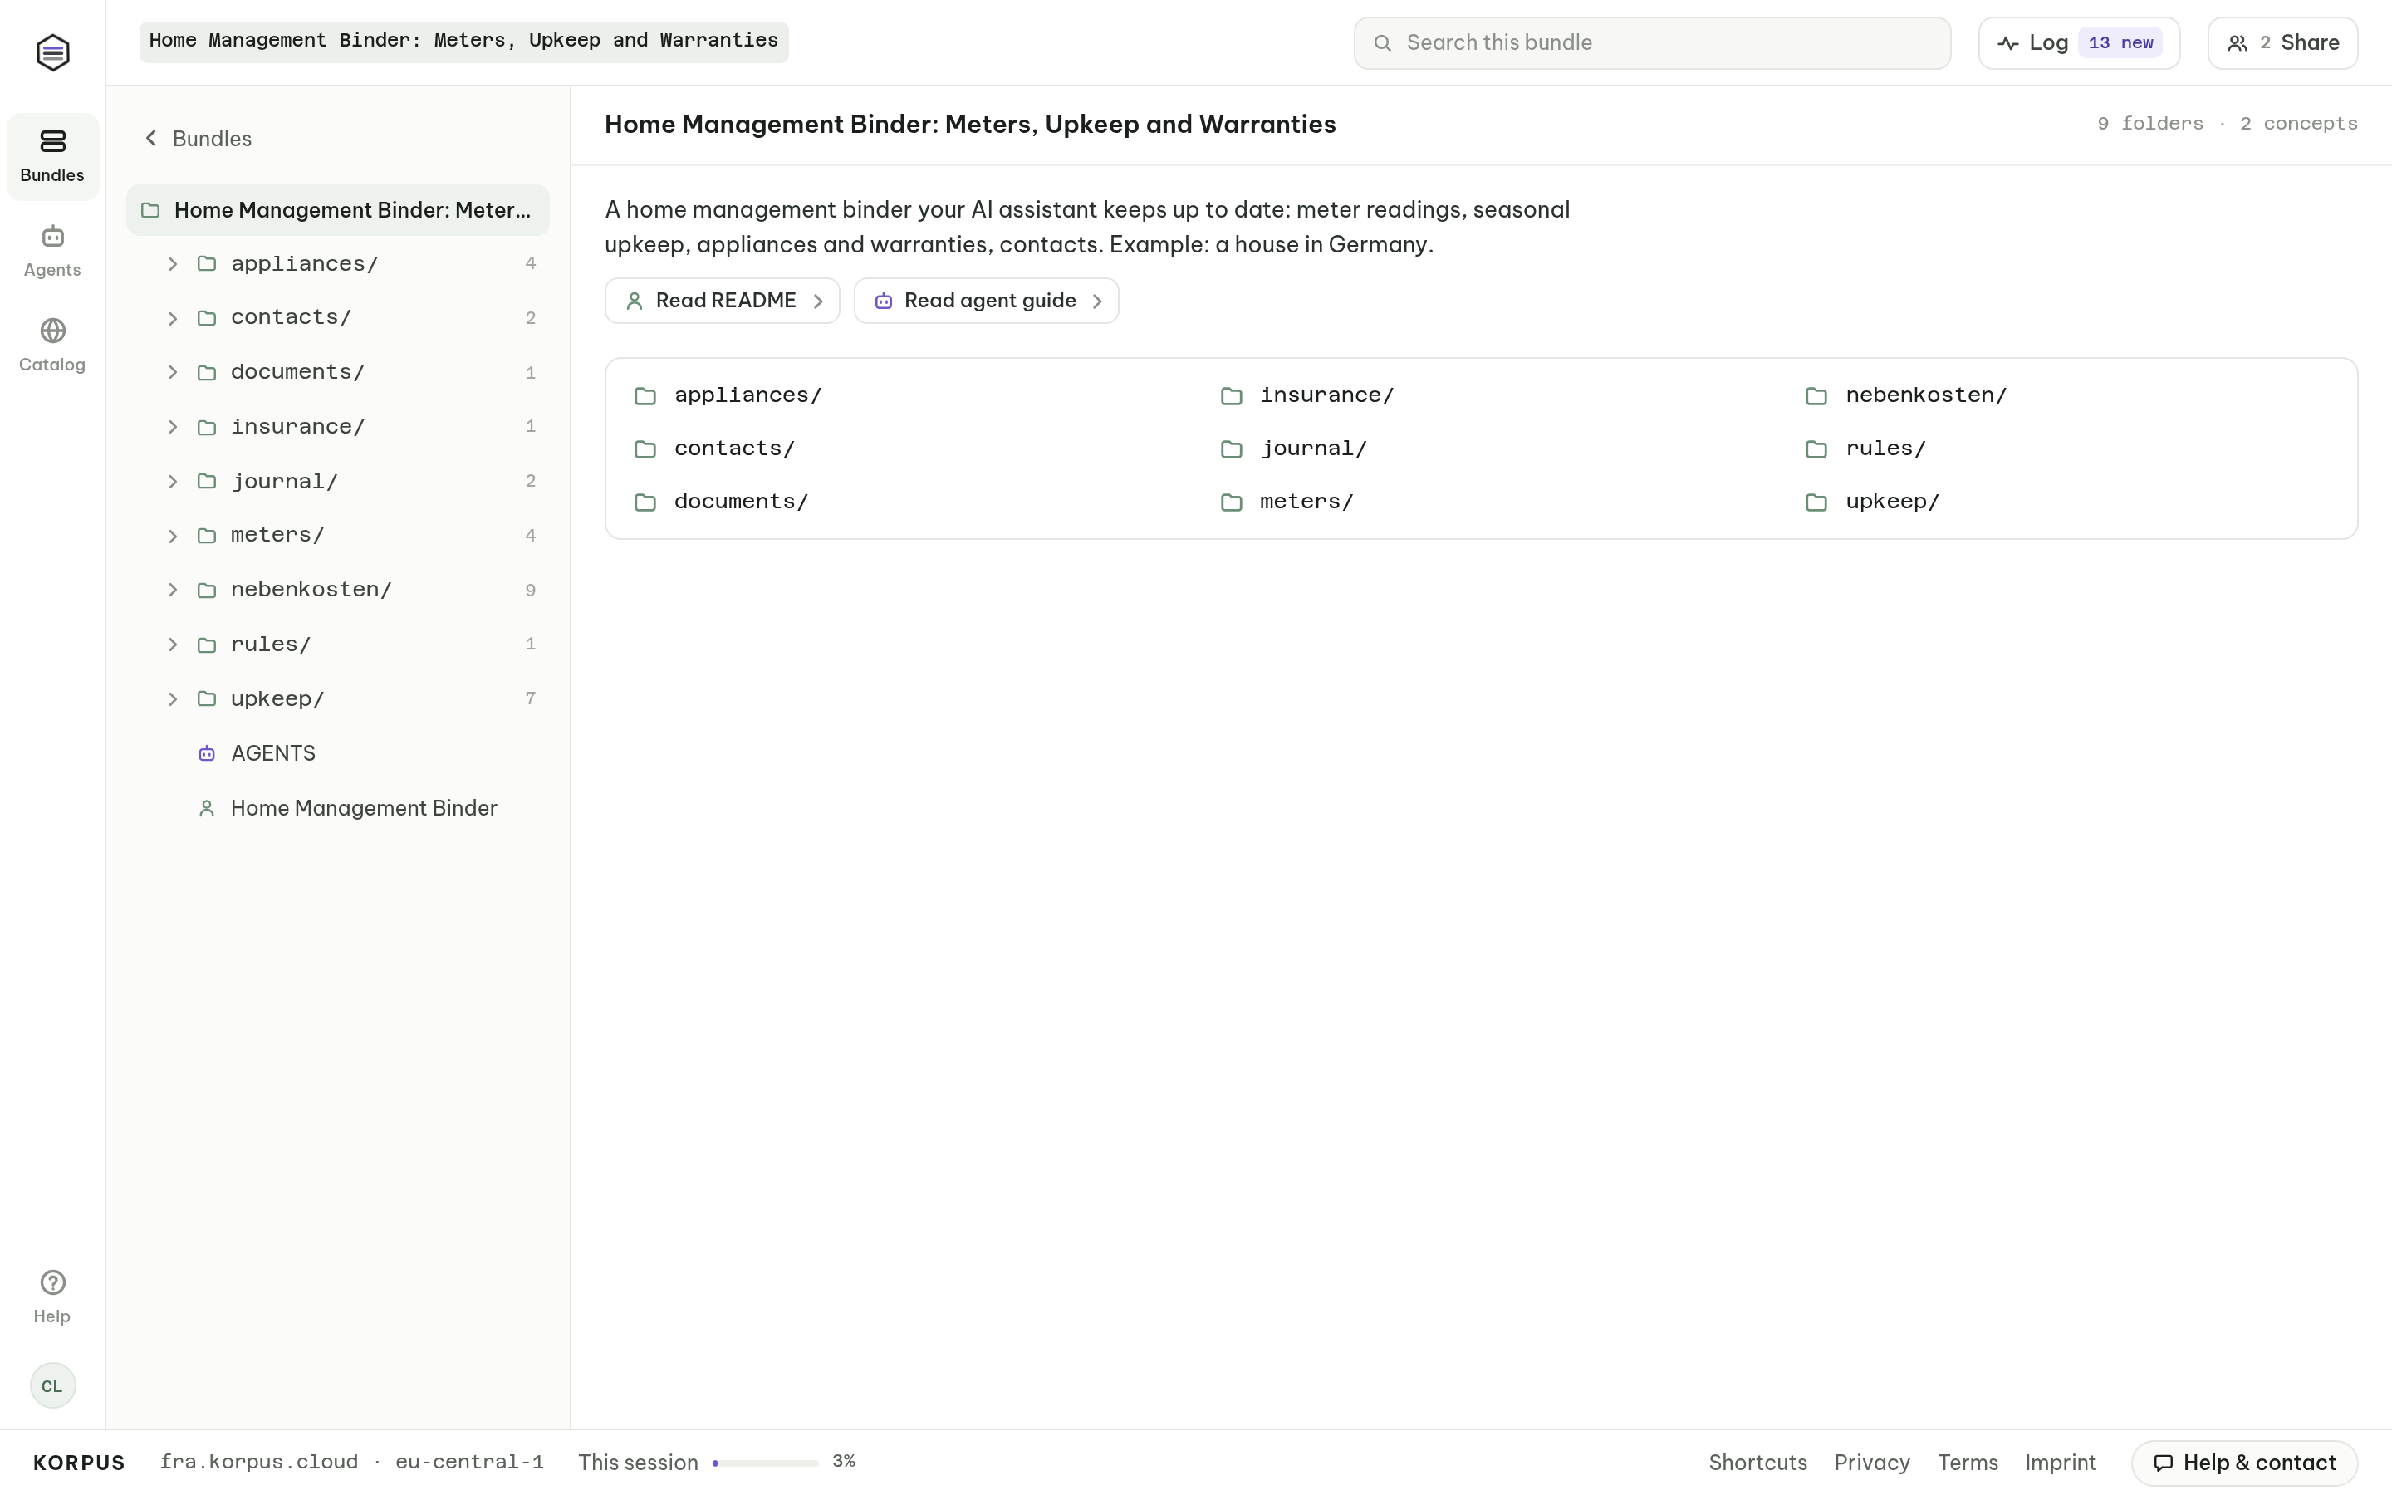Open the Read agent guide button
Image resolution: width=2392 pixels, height=1495 pixels.
tap(987, 301)
